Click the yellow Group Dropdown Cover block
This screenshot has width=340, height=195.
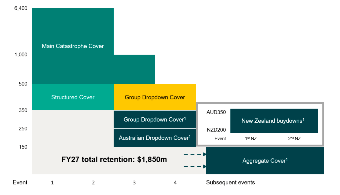click(155, 97)
